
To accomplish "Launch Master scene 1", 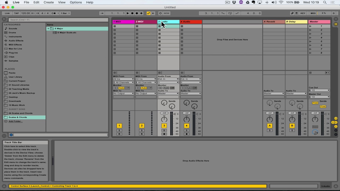I will tap(310, 26).
